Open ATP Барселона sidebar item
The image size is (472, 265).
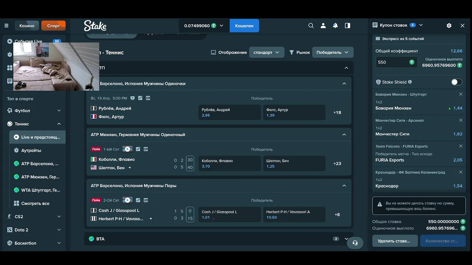click(37, 163)
